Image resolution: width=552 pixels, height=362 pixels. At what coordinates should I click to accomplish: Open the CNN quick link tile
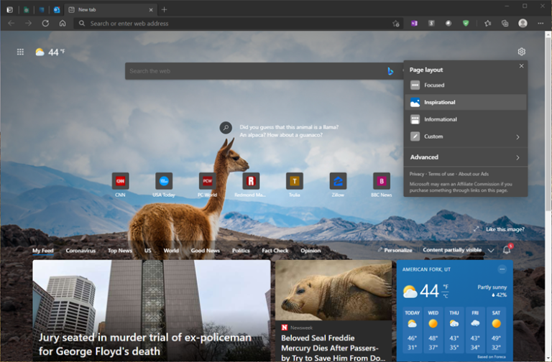pos(120,181)
